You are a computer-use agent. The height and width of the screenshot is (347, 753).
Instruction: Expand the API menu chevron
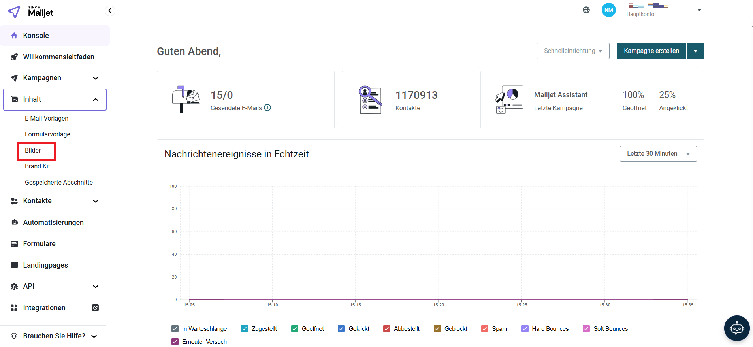pos(96,287)
